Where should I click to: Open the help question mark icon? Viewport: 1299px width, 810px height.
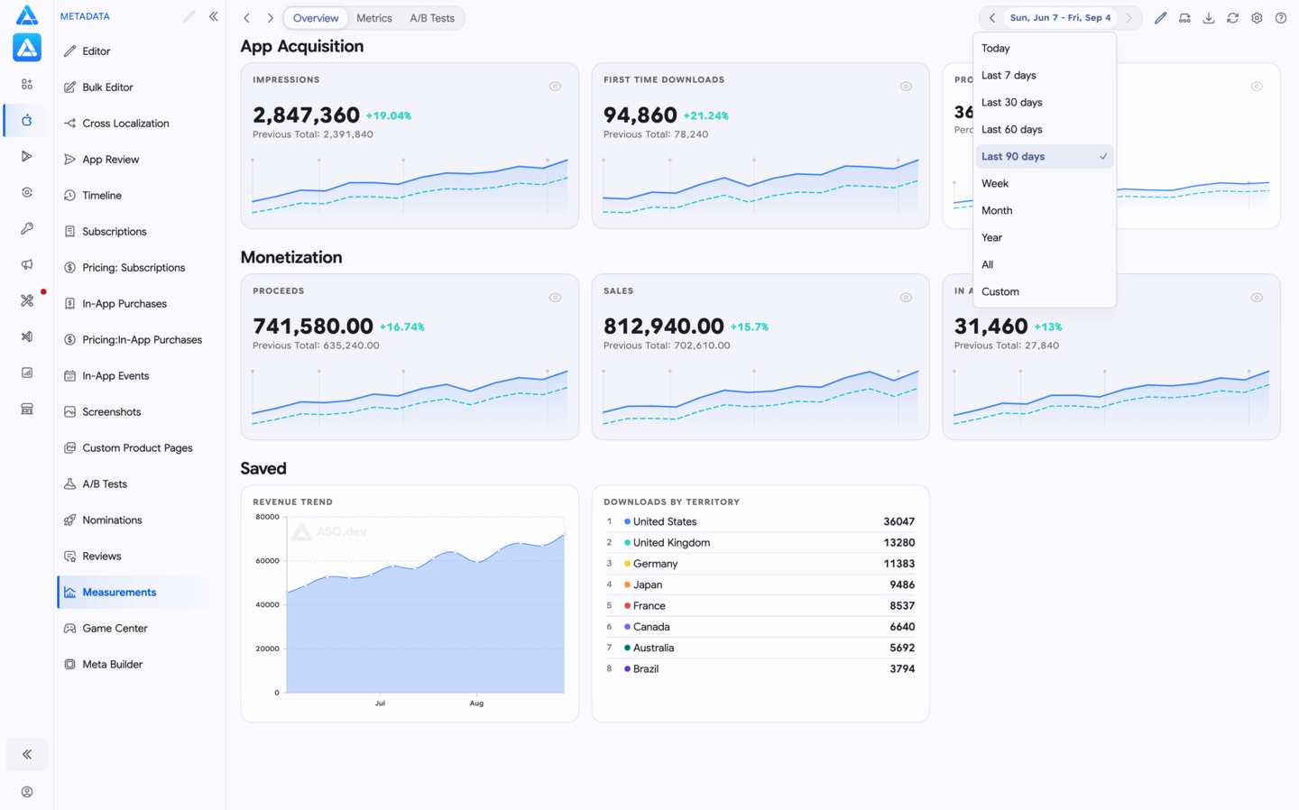tap(1281, 18)
